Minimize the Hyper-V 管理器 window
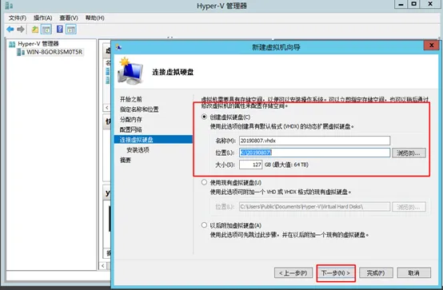The image size is (443, 290). 401,4
